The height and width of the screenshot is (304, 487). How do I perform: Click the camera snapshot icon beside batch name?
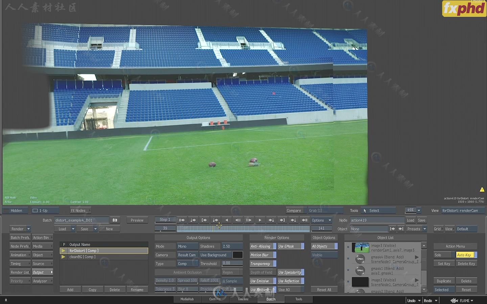pyautogui.click(x=115, y=220)
